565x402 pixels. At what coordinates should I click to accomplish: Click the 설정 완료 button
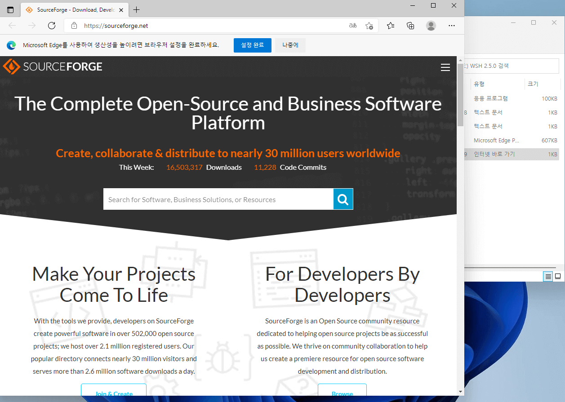pyautogui.click(x=253, y=45)
